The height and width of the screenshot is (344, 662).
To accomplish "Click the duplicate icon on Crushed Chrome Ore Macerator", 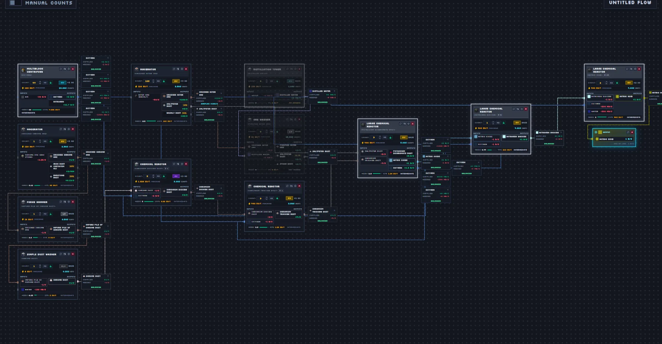I will pos(61,129).
